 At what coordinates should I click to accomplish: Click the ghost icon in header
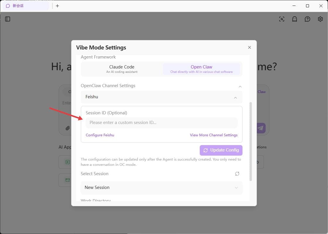click(x=294, y=19)
